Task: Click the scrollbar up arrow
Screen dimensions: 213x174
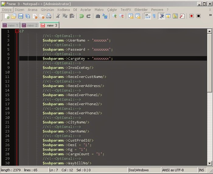Action: pos(209,31)
